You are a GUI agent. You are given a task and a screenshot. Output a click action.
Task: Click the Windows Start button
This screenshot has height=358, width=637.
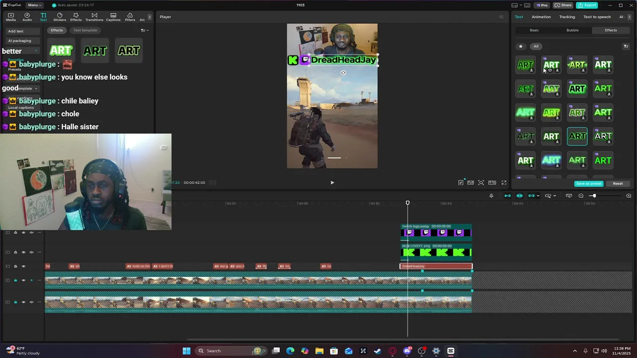pyautogui.click(x=186, y=351)
